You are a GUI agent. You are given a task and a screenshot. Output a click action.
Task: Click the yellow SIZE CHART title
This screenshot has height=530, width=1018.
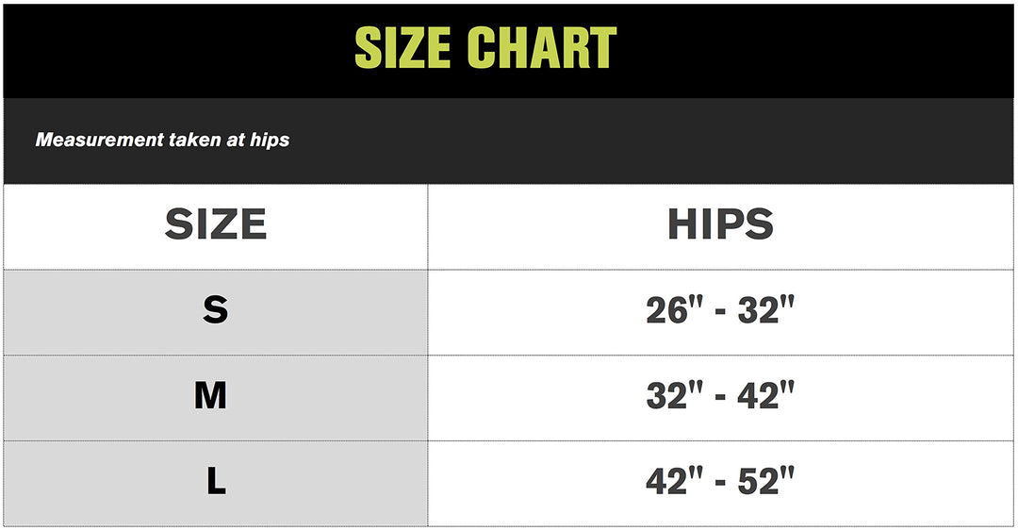485,47
